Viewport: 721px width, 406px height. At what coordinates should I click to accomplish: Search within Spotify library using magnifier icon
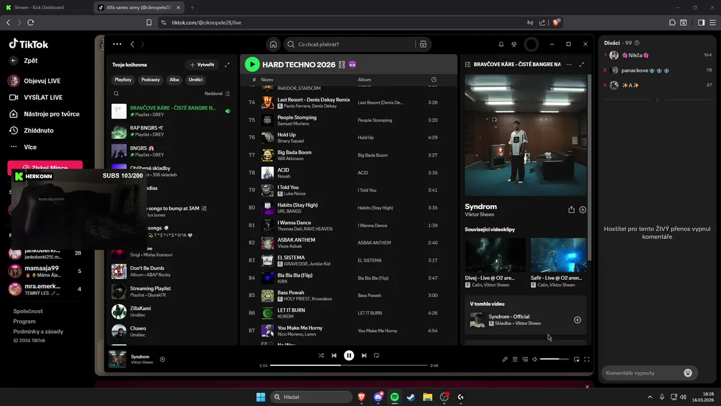[116, 94]
